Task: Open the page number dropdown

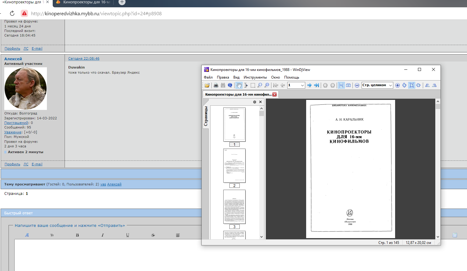Action: point(302,85)
